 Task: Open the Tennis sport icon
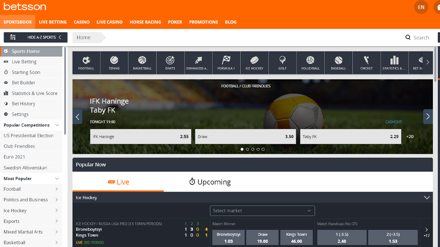coord(114,62)
